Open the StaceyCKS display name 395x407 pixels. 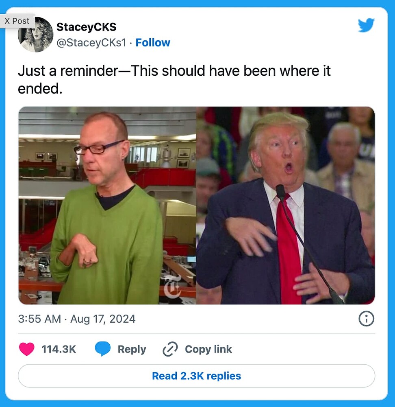pyautogui.click(x=86, y=27)
